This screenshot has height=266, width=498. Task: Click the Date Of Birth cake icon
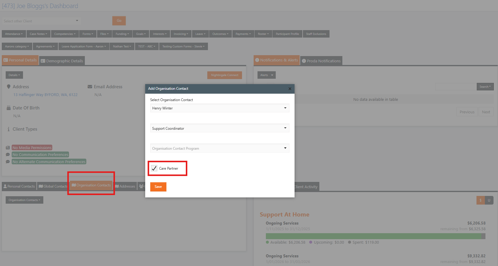click(x=9, y=108)
